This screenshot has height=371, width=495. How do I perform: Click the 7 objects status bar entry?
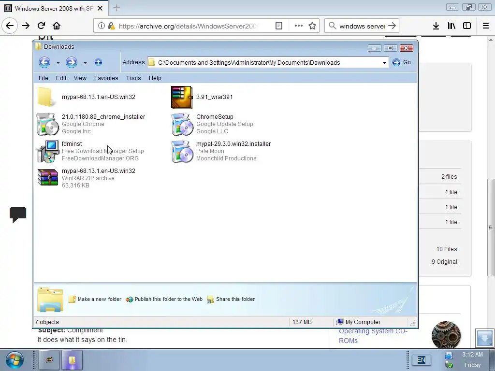pos(47,322)
